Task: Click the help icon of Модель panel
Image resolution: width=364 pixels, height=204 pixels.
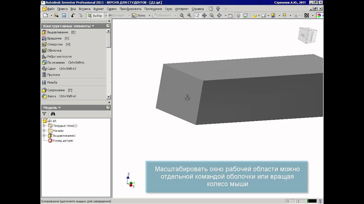Action: pos(108,108)
